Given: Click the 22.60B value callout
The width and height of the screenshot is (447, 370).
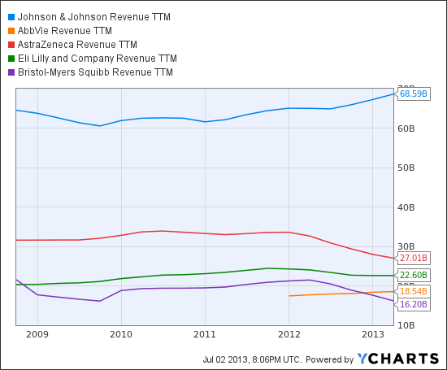Looking at the screenshot, I should [414, 275].
